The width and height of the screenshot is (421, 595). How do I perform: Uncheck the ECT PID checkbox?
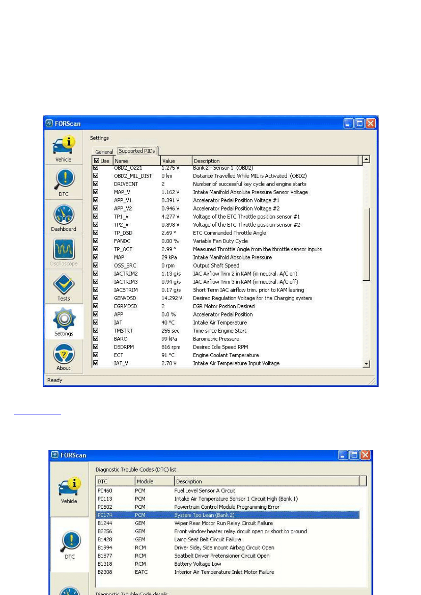(96, 355)
